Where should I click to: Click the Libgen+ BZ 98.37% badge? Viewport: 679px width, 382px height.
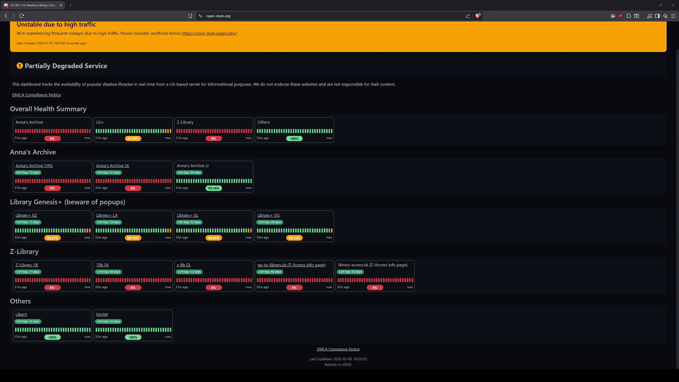[x=53, y=238]
